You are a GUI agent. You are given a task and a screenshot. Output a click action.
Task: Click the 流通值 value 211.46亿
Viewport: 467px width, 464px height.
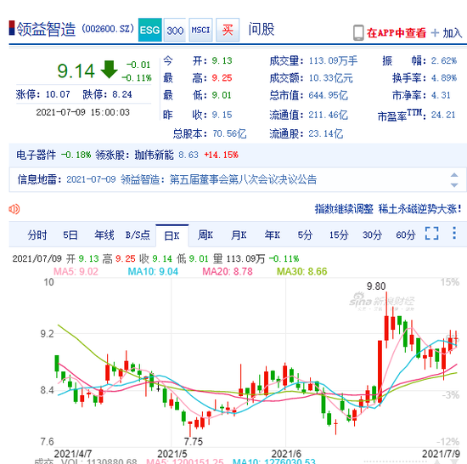(328, 115)
